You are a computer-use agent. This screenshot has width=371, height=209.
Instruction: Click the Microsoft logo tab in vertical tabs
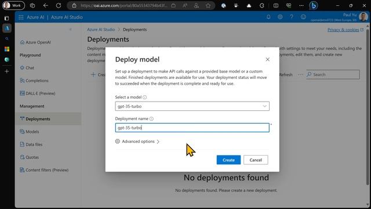coord(7,49)
